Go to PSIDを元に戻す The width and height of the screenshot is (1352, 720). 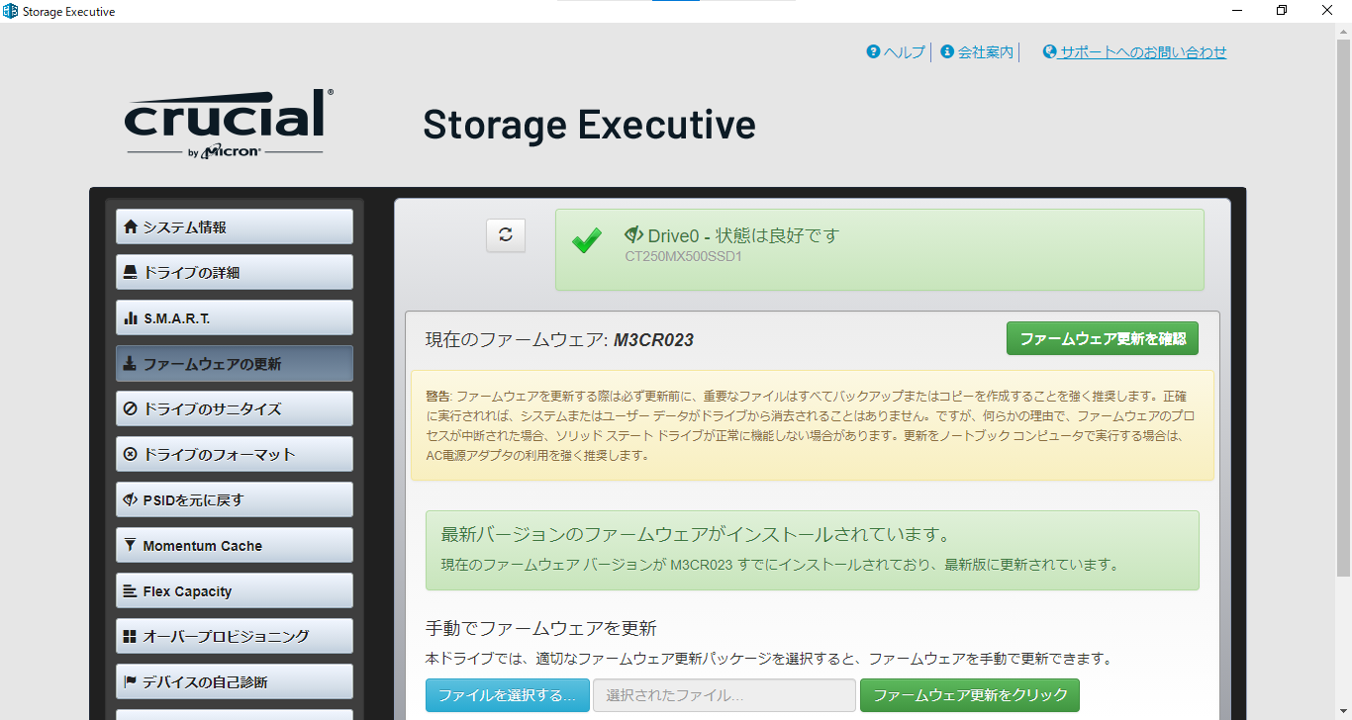[x=235, y=499]
